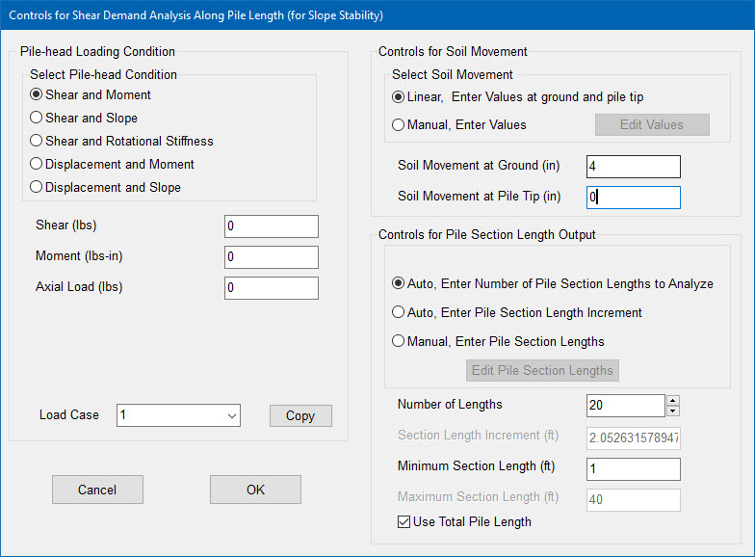755x557 pixels.
Task: Open the Load Case dropdown
Action: pos(178,415)
